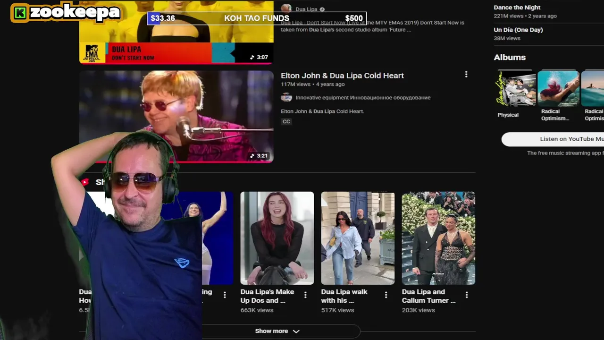Screen dimensions: 604x340
Task: Click the 203K views text
Action: (418, 310)
